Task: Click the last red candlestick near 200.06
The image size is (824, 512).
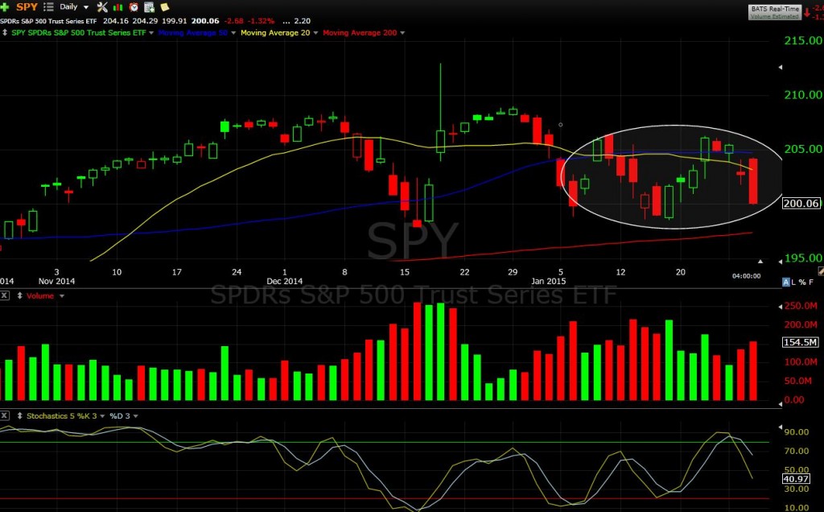Action: tap(753, 181)
